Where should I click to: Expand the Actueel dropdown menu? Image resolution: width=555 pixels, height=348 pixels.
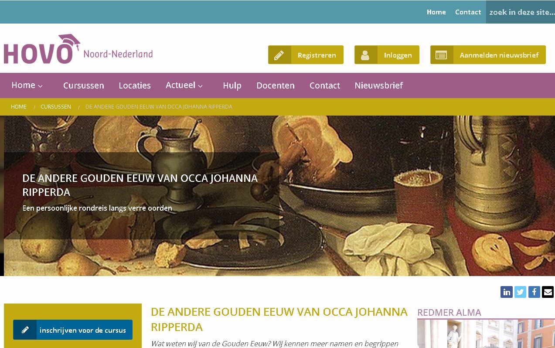(x=184, y=85)
